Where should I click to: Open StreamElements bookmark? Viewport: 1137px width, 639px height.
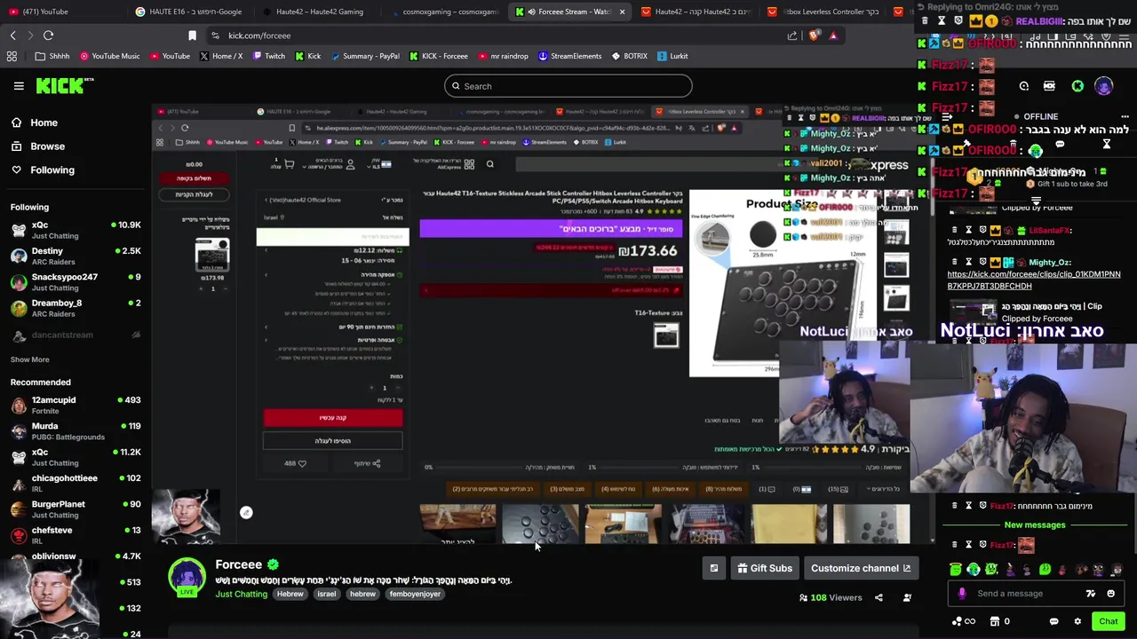(x=568, y=56)
